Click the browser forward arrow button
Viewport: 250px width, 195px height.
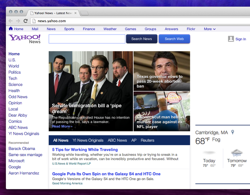click(x=18, y=21)
